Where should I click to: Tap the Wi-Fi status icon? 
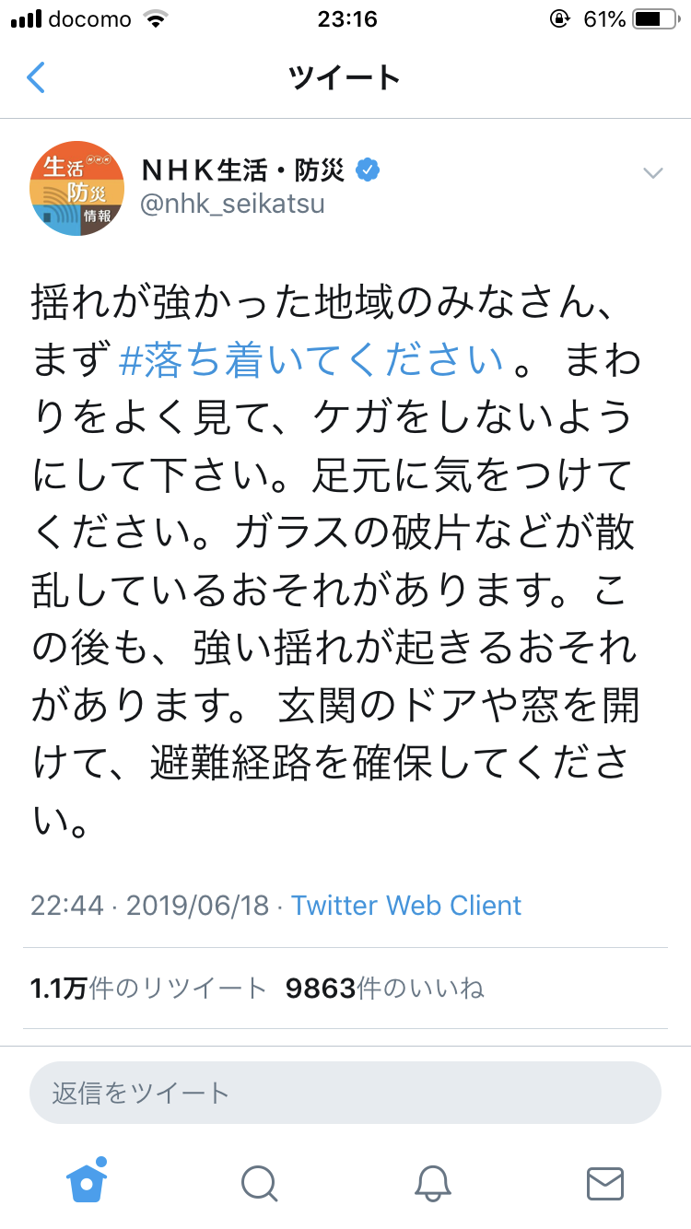pyautogui.click(x=157, y=19)
